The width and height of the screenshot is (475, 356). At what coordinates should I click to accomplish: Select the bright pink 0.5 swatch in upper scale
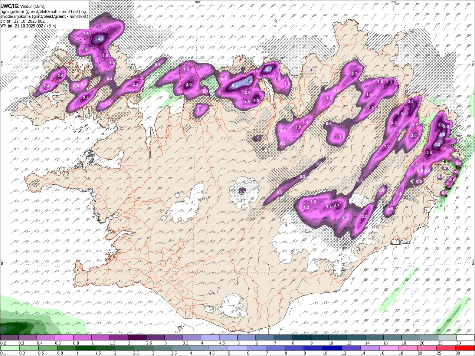click(x=64, y=338)
